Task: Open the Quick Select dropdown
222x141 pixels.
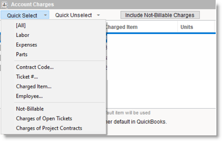Action: coord(22,15)
